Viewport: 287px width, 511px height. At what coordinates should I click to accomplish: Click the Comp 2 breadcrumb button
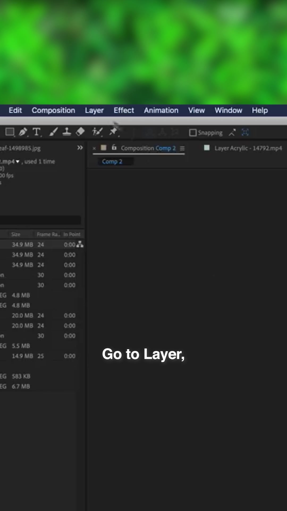click(112, 162)
